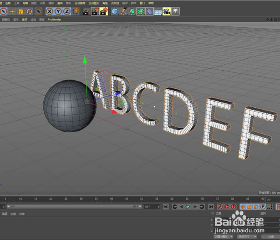
Task: Jump to end of timeline
Action: point(211,207)
